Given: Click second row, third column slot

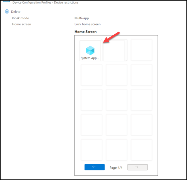Looking at the screenshot, I should (141, 75).
